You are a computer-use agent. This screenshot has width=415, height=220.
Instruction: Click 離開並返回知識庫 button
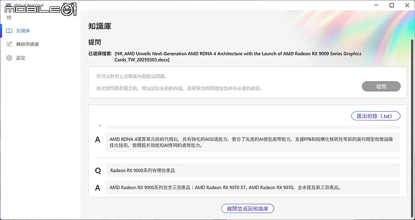(247, 208)
